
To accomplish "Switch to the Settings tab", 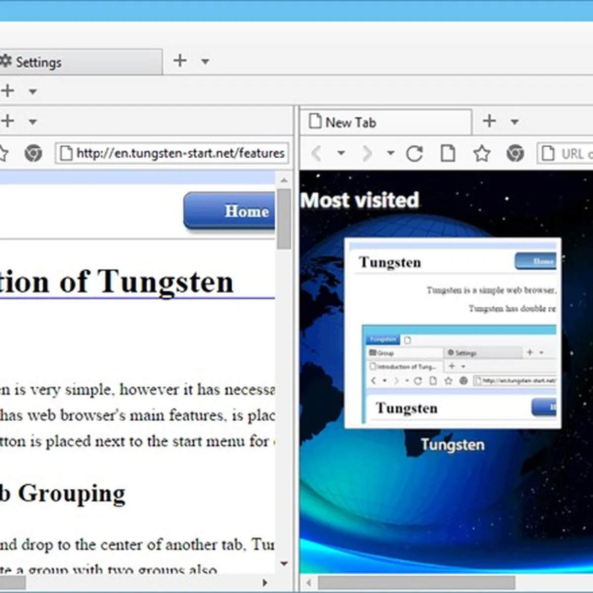I will [40, 61].
